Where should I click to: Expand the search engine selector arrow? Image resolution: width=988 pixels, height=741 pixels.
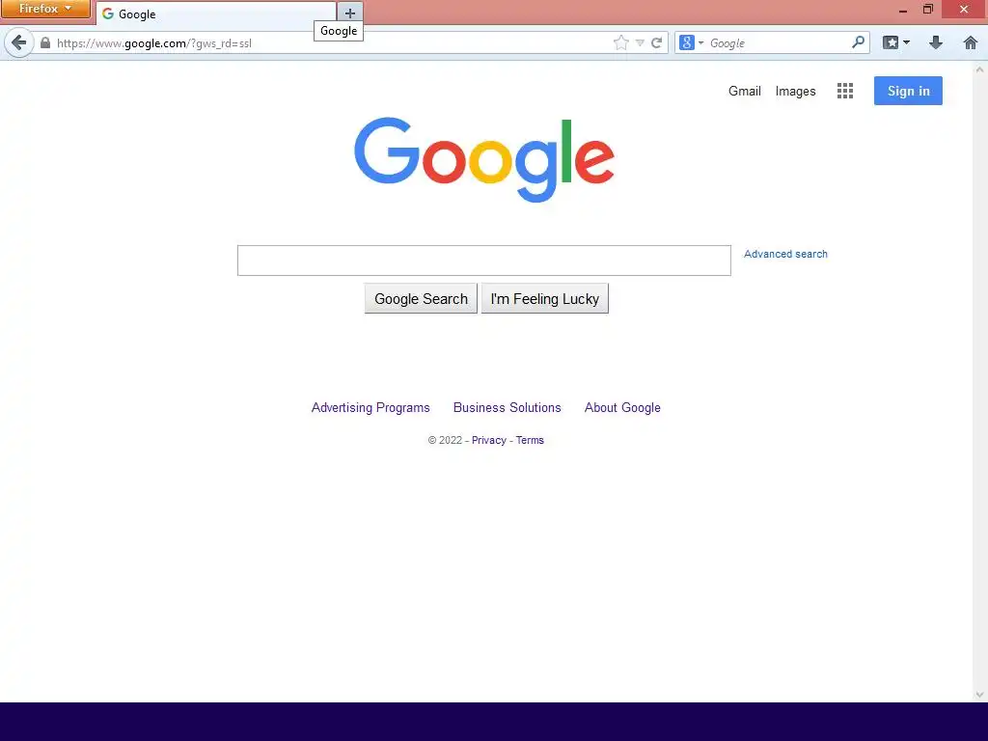(x=700, y=42)
